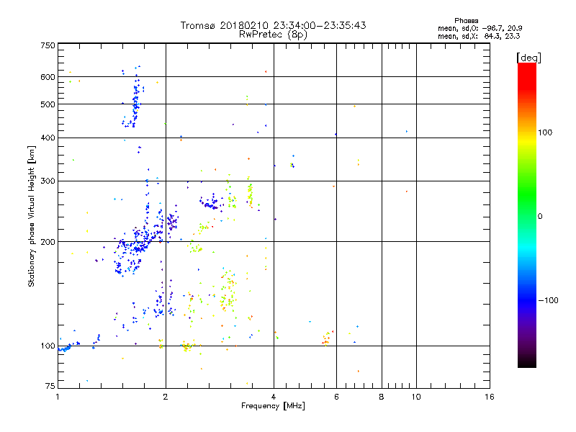Click the mean, sd,O phase value line
Screen dimensions: 576x432
point(480,28)
